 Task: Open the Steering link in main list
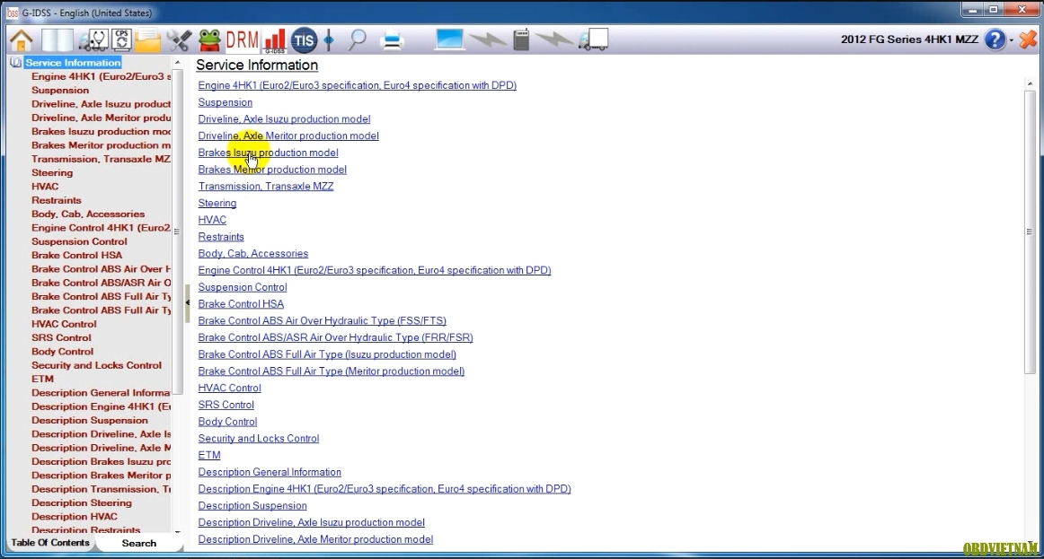tap(217, 203)
